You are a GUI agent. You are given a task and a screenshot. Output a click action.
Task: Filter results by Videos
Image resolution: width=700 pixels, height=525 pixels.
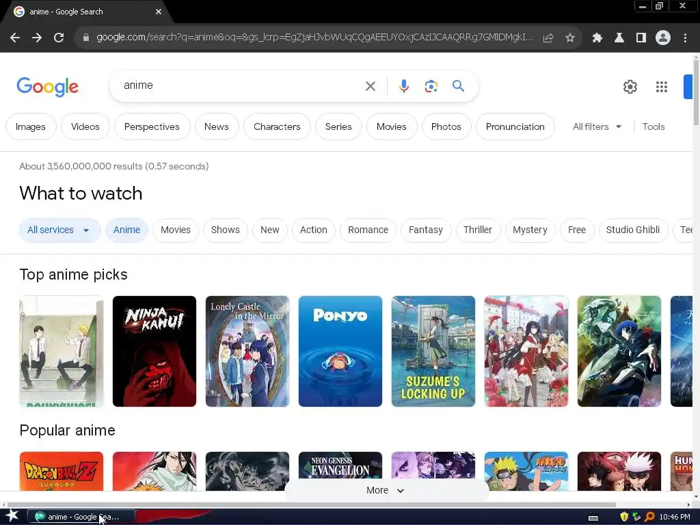coord(85,126)
